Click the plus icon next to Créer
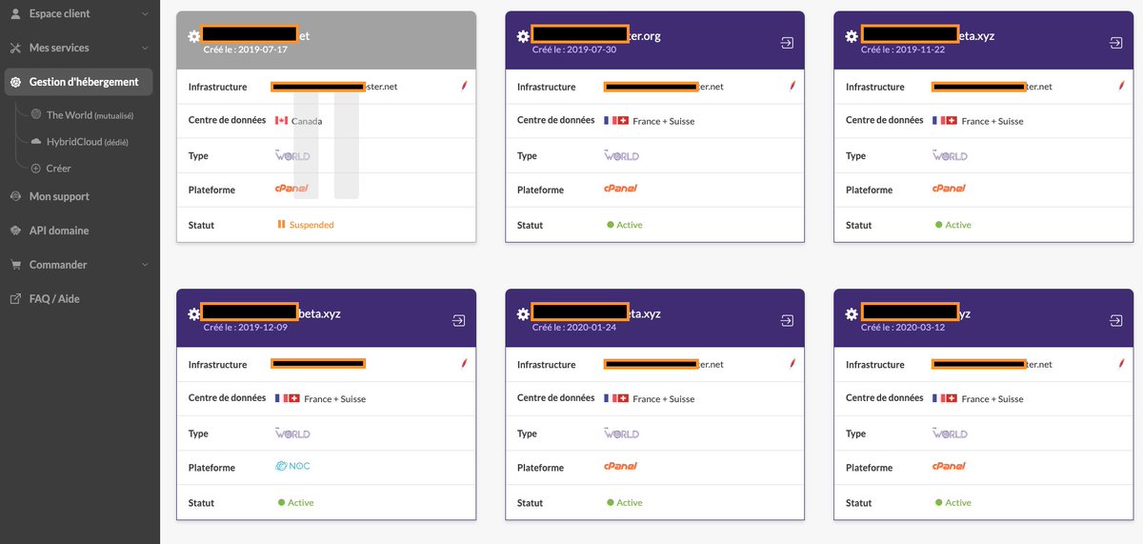This screenshot has height=544, width=1143. pyautogui.click(x=36, y=168)
